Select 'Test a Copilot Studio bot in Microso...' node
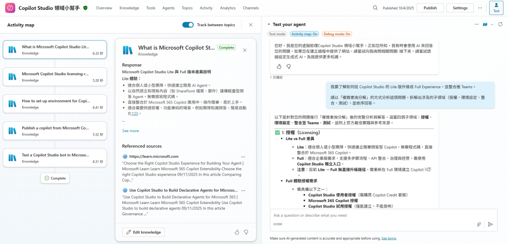Image resolution: width=508 pixels, height=244 pixels. tap(55, 158)
